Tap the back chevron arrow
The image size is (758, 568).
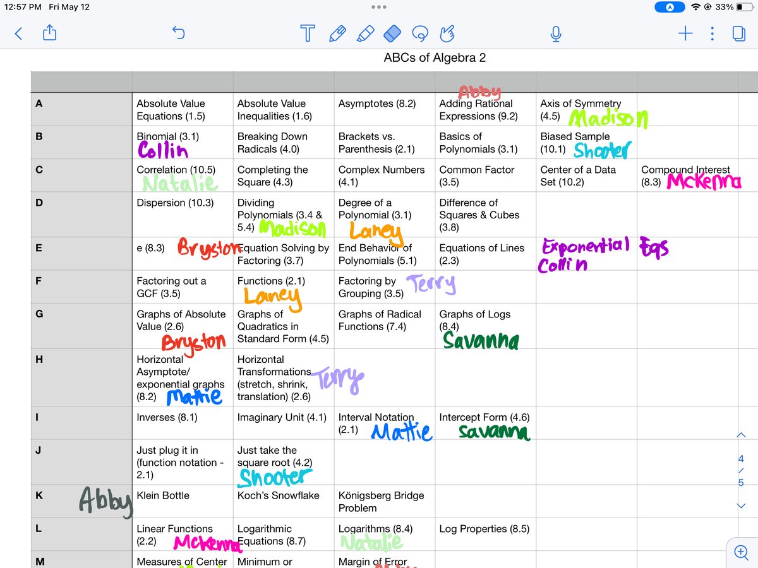[x=18, y=33]
